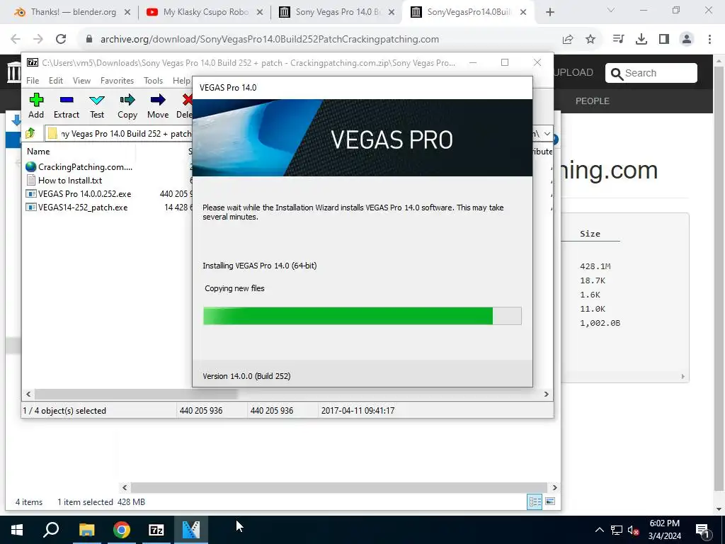Click PEOPLE link on archive.org

click(593, 101)
